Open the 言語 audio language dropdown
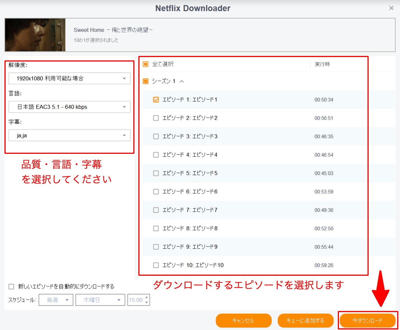This screenshot has height=330, width=400. (69, 107)
